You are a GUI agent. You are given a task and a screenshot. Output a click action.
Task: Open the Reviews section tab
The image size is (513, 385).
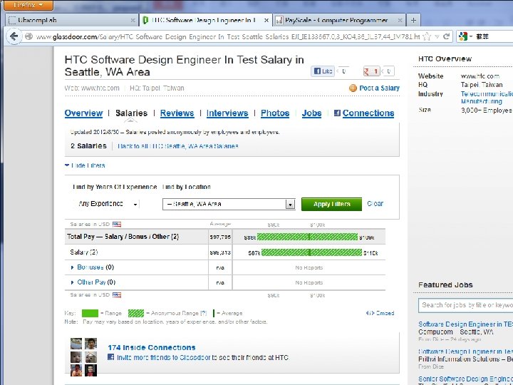coord(177,113)
